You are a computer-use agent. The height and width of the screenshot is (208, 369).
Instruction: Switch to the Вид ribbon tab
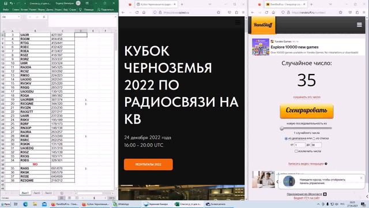[x=65, y=10]
